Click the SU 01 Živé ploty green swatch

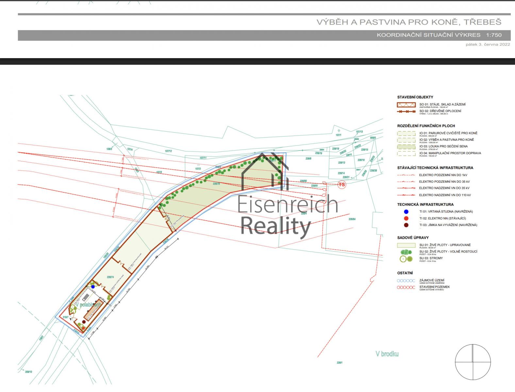tap(406, 245)
